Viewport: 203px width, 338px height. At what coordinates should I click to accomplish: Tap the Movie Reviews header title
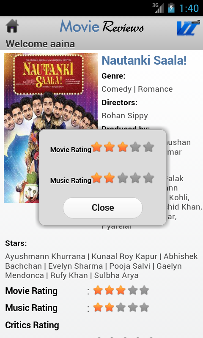(x=101, y=27)
